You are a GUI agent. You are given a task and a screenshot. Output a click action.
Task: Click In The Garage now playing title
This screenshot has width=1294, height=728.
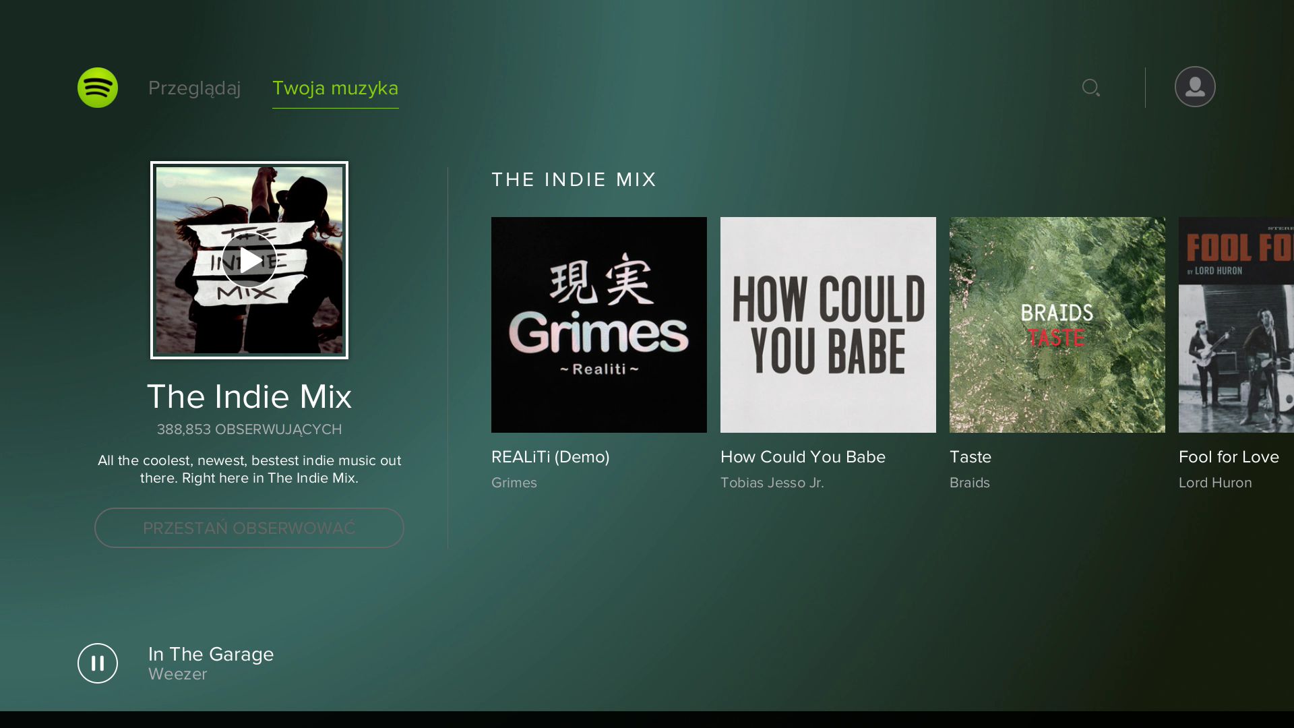(210, 654)
